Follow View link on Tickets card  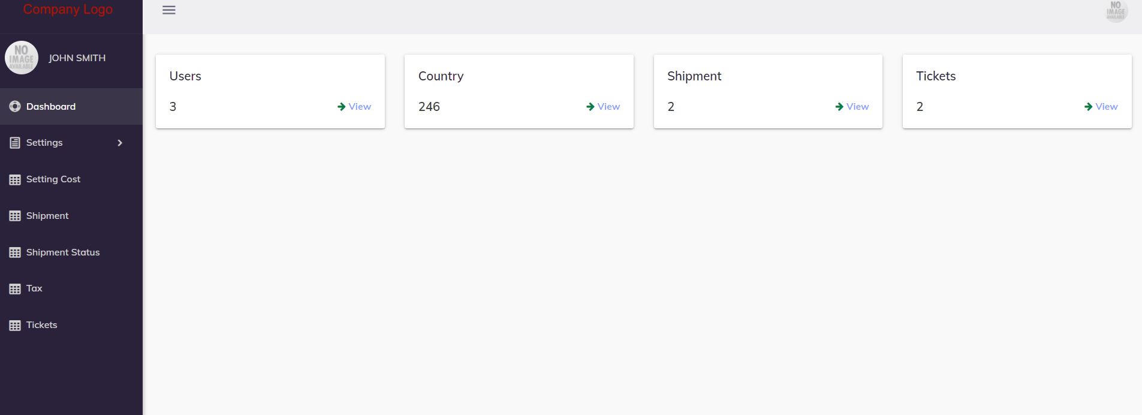pos(1106,107)
